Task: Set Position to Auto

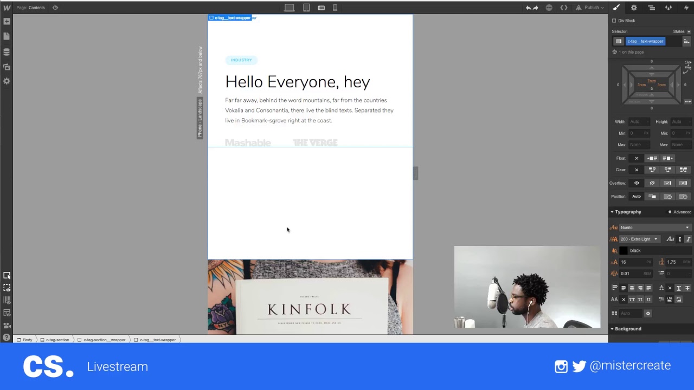Action: click(637, 197)
